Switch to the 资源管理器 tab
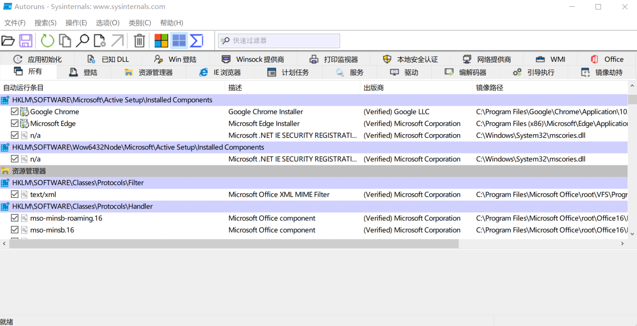Screen dimensions: 637x326 149,72
